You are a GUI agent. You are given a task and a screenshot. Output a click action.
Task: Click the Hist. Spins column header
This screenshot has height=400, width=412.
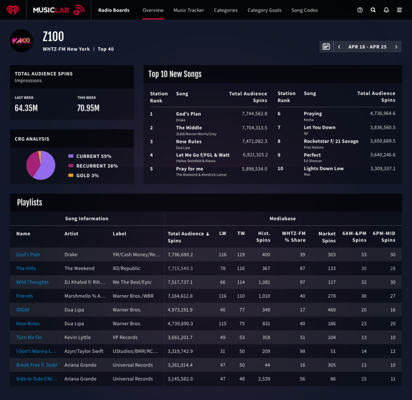click(x=263, y=236)
